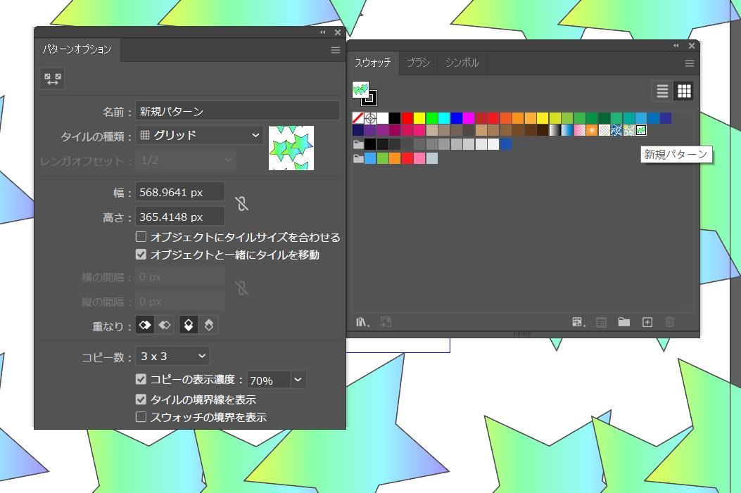
Task: Switch to the ブラシ tab
Action: click(x=418, y=63)
